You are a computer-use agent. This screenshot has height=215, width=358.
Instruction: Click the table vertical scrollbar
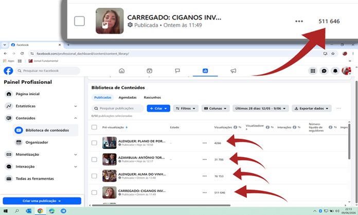pyautogui.click(x=349, y=142)
